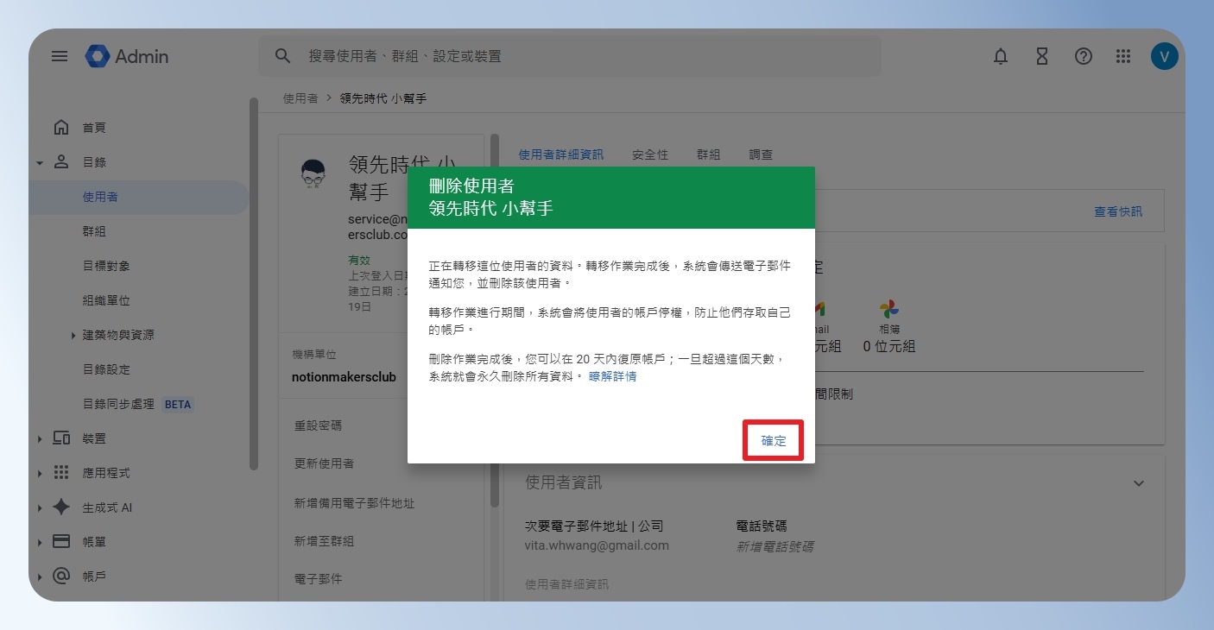Switch to the 群組 tab
1214x630 pixels.
tap(708, 154)
